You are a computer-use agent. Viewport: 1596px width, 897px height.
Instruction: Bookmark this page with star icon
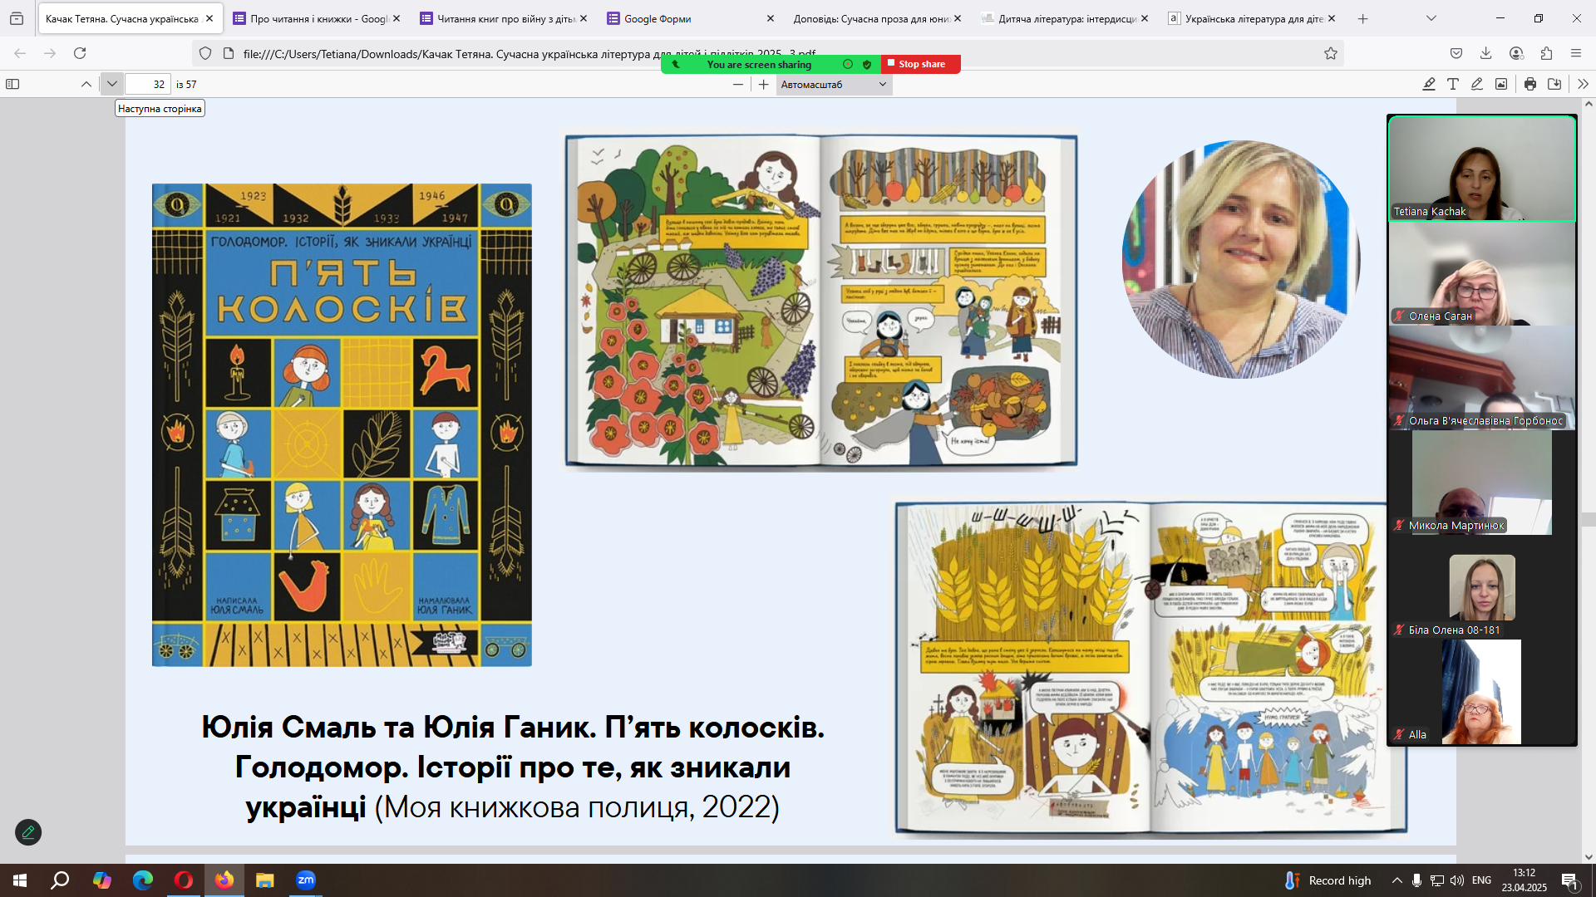(1331, 53)
